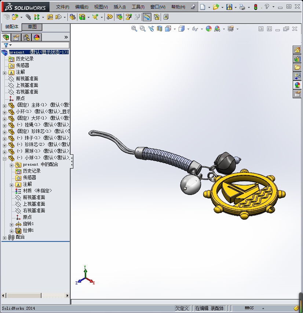Open the 插入(I) menu

click(120, 7)
